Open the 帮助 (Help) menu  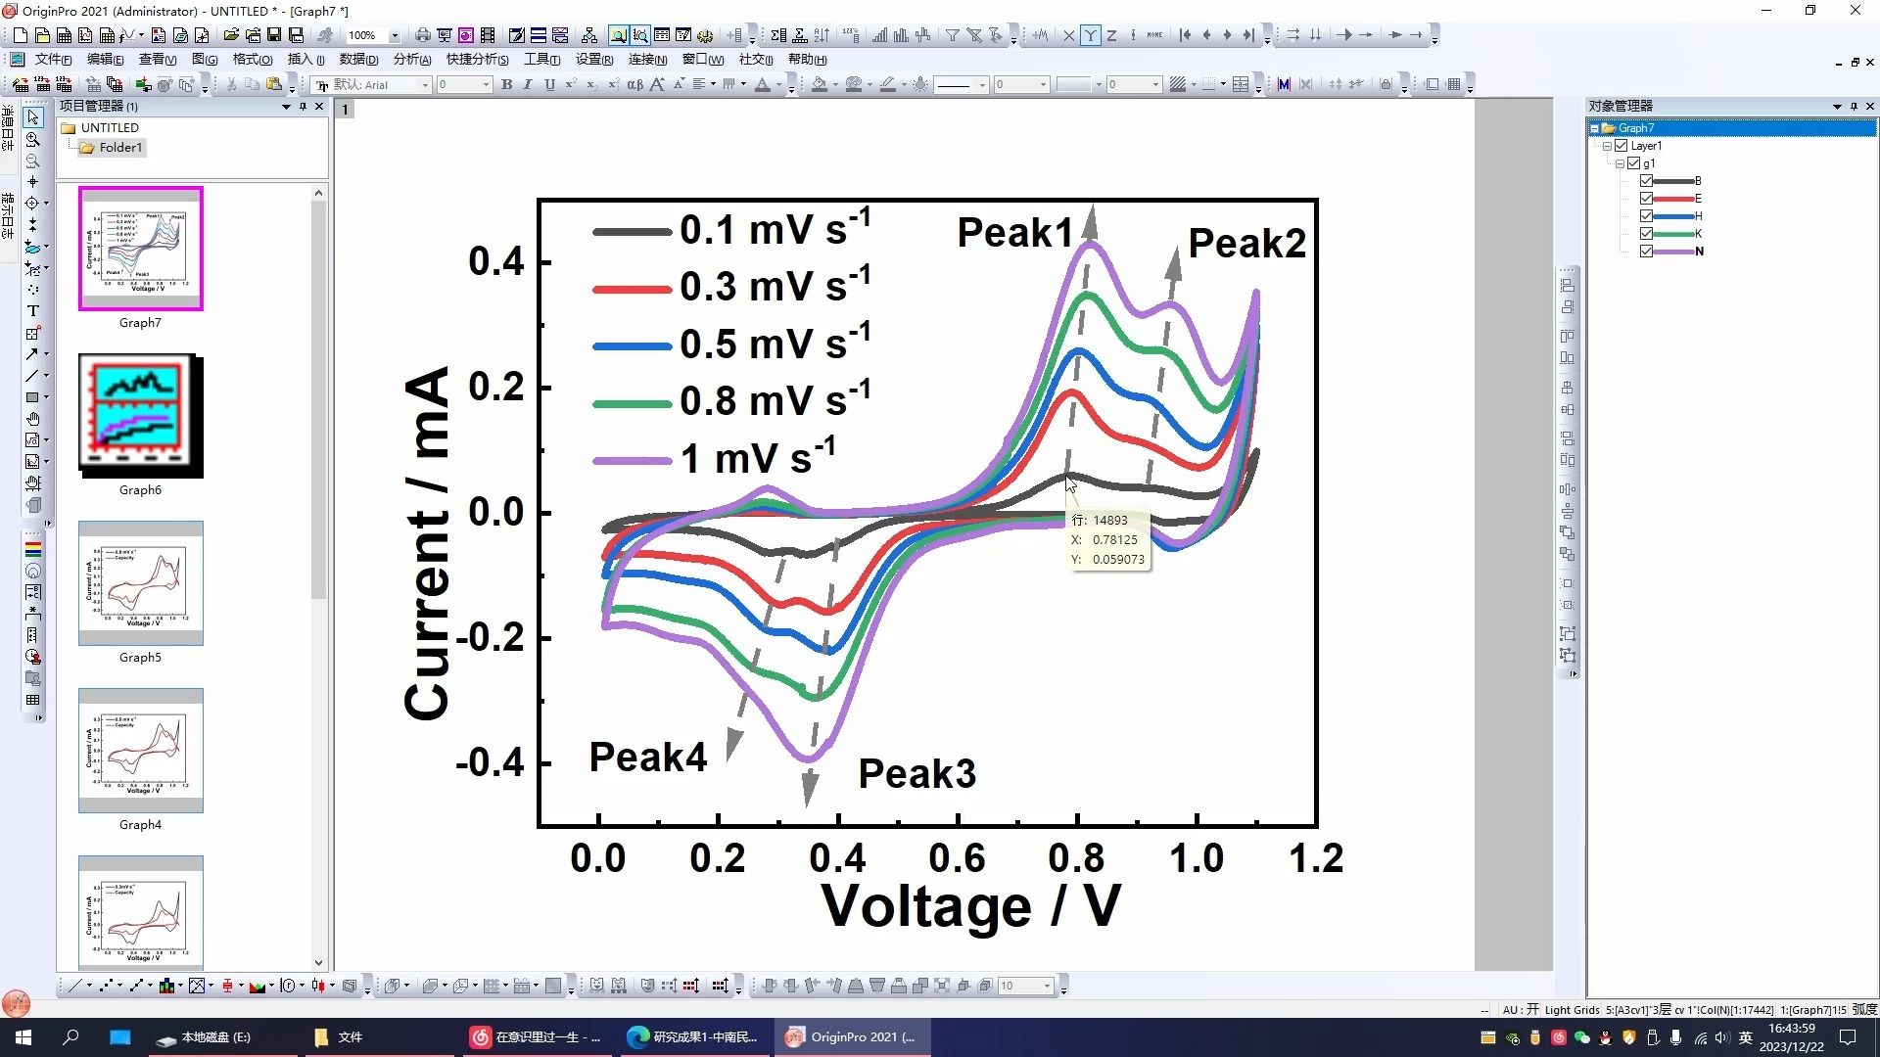807,60
